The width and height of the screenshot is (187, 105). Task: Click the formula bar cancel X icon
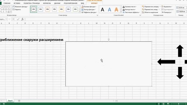(x=13, y=19)
